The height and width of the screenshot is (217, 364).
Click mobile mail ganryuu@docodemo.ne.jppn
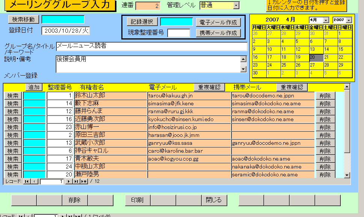273,143
